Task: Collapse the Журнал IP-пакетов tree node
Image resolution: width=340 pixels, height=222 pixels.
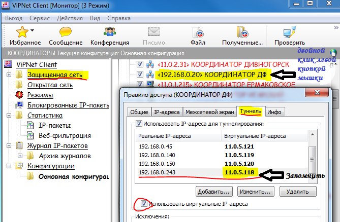Action: [9, 145]
